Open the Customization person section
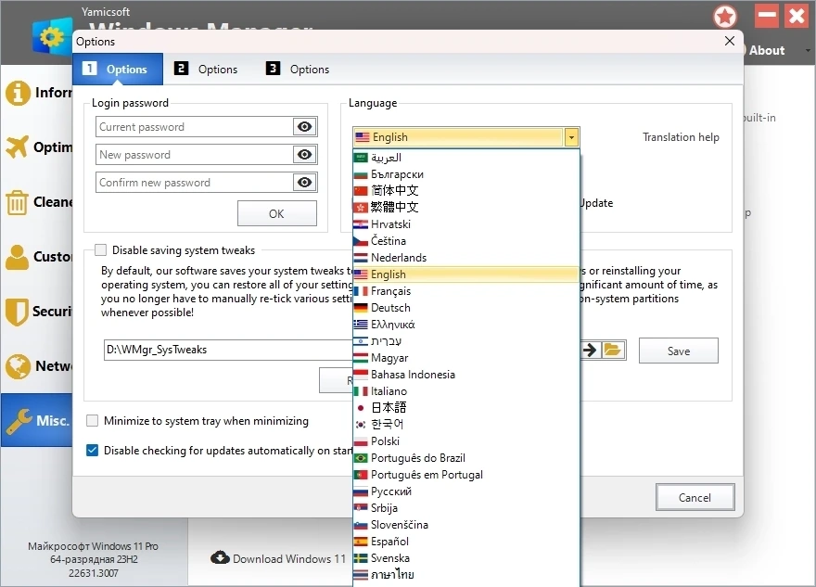 pyautogui.click(x=37, y=257)
